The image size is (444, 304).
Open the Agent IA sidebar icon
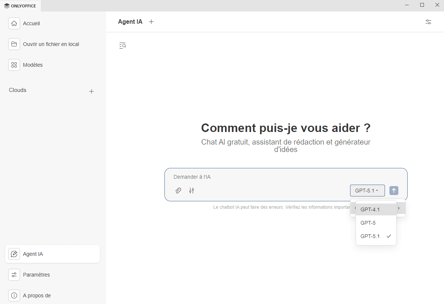14,254
